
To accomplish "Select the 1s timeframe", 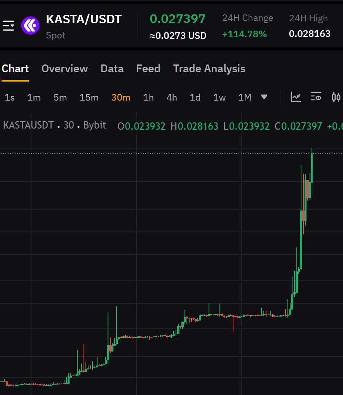I will [10, 97].
